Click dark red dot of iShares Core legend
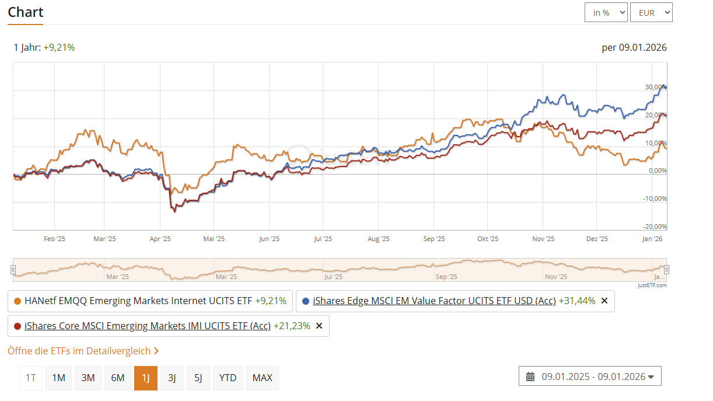Image resolution: width=713 pixels, height=401 pixels. [x=17, y=326]
